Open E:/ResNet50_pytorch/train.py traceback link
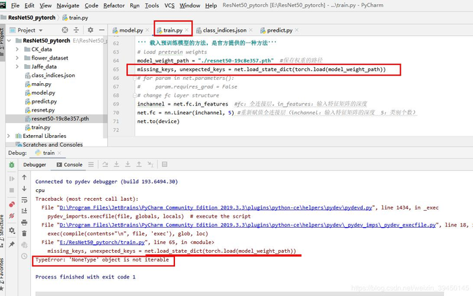 point(102,242)
